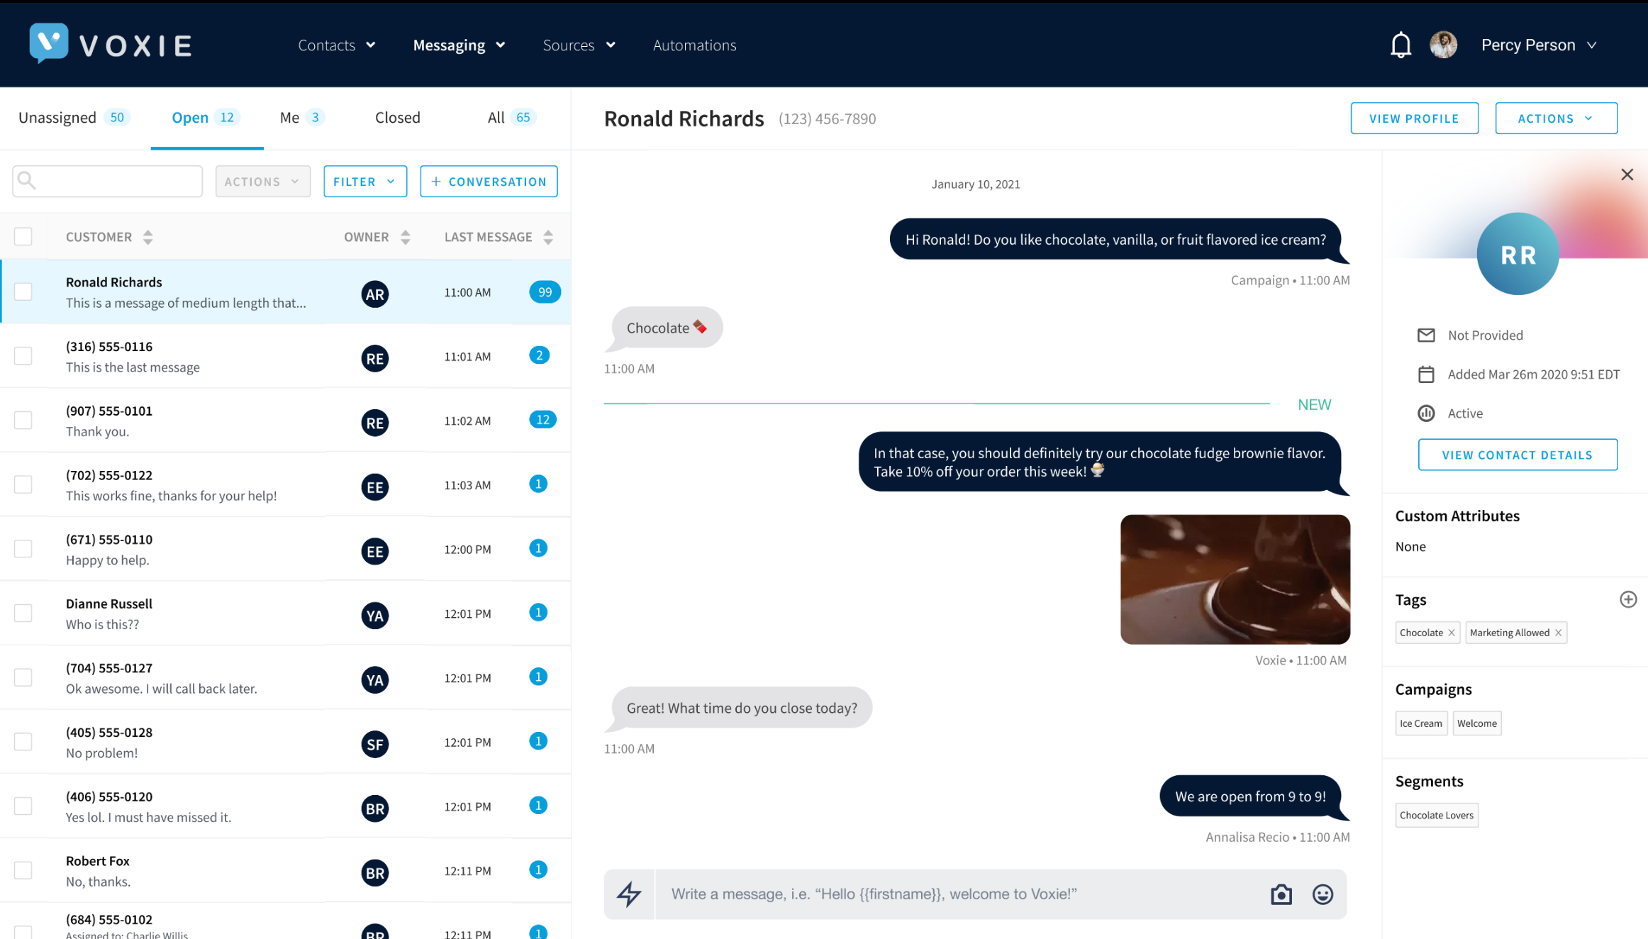Viewport: 1648px width, 939px height.
Task: Switch to the Closed tab
Action: [397, 117]
